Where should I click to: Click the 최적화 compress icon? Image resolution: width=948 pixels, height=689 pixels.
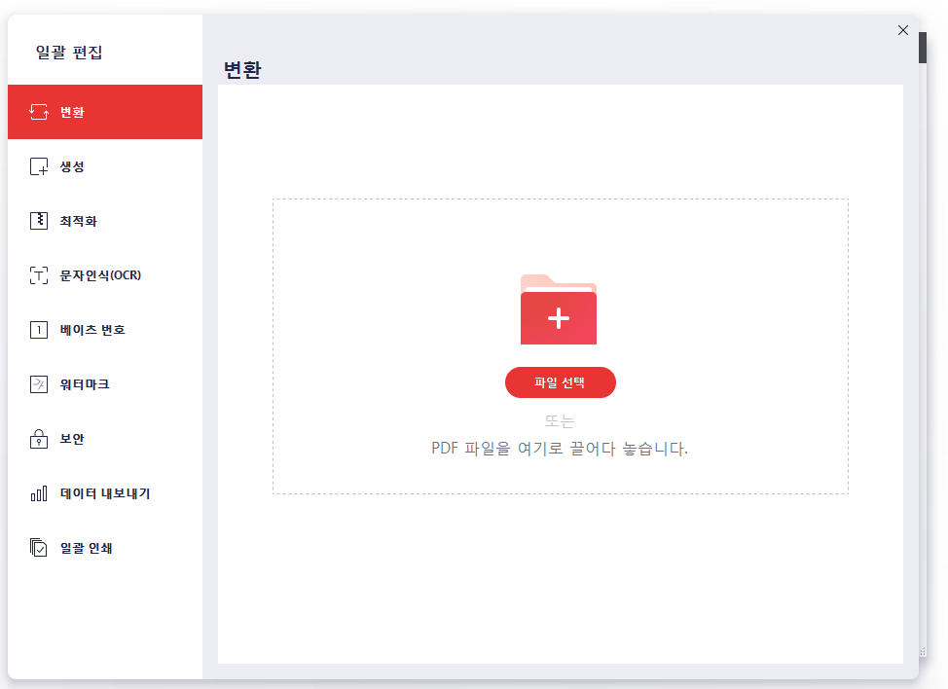click(39, 221)
